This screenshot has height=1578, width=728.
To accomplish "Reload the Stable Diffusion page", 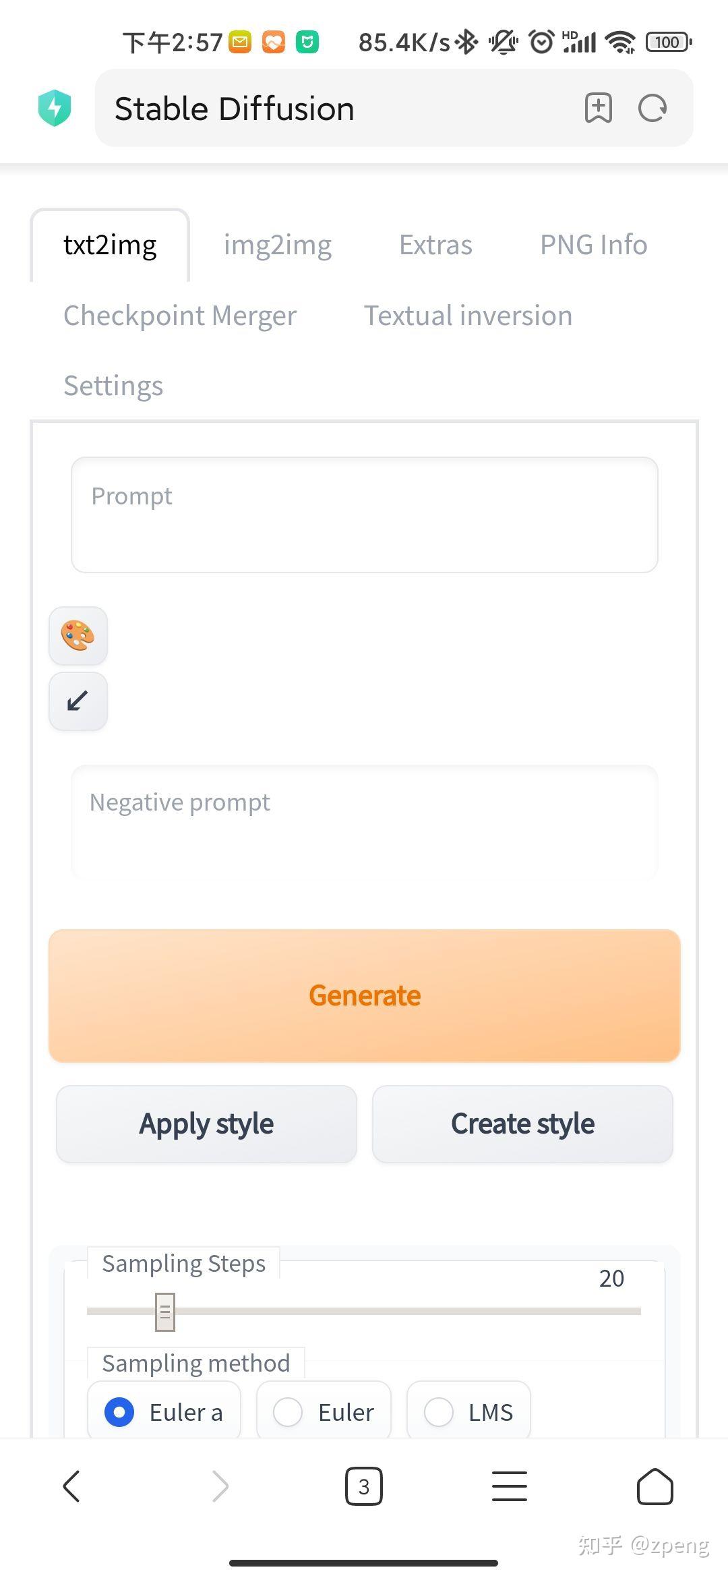I will [652, 108].
